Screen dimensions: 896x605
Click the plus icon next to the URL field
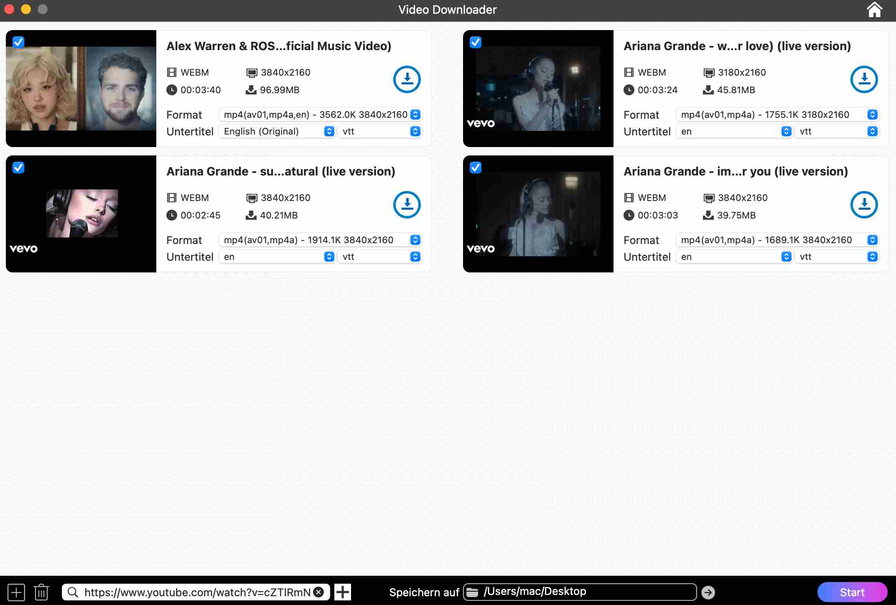pos(343,592)
